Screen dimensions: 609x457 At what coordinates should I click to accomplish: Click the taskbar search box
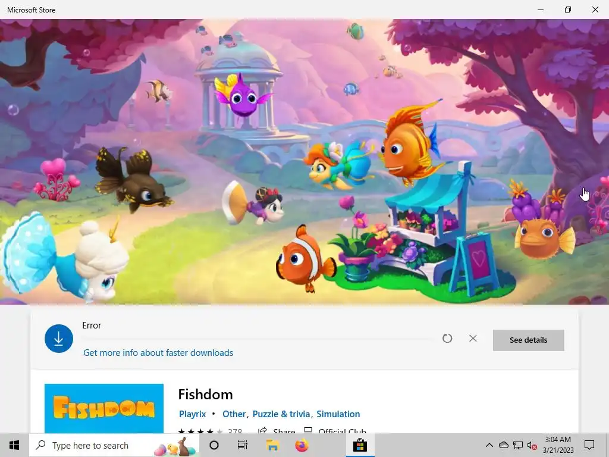coord(114,445)
